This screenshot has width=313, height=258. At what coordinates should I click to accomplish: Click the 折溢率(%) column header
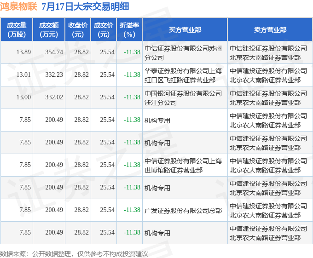coord(129,30)
